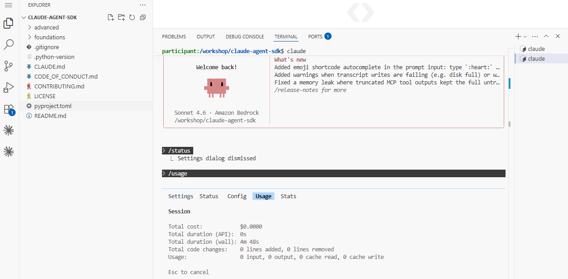Switch to the PORTS tab
Image resolution: width=568 pixels, height=279 pixels.
point(320,37)
